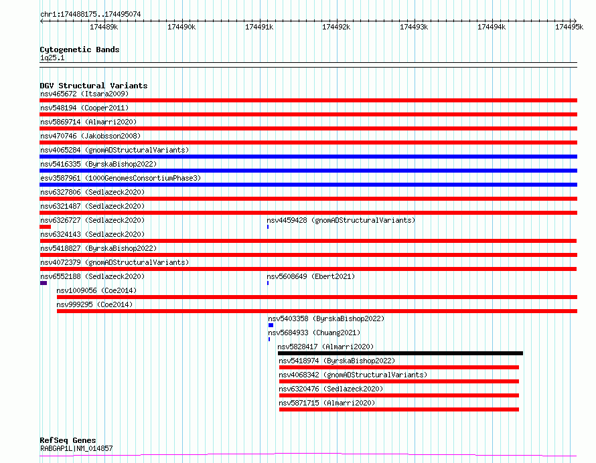
Task: Click the small blue nsv4459428 marker
Action: click(268, 227)
